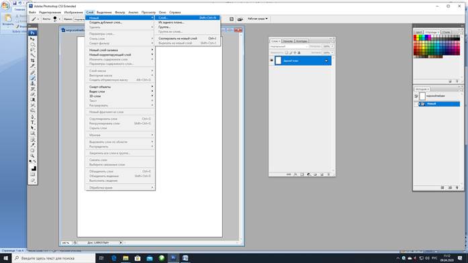The width and height of the screenshot is (468, 263).
Task: Click the layer style fx icon
Action: click(x=295, y=174)
